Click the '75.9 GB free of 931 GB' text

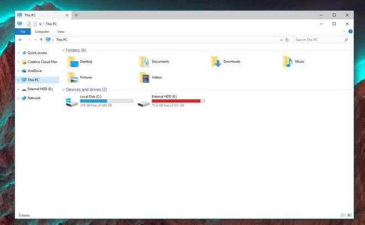click(168, 106)
